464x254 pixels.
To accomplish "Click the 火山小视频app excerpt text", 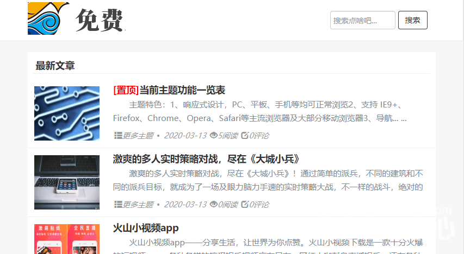I will [x=268, y=247].
